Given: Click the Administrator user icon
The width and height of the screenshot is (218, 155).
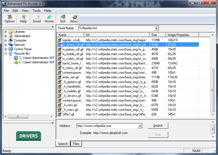Looking at the screenshot, I should 11,36.
